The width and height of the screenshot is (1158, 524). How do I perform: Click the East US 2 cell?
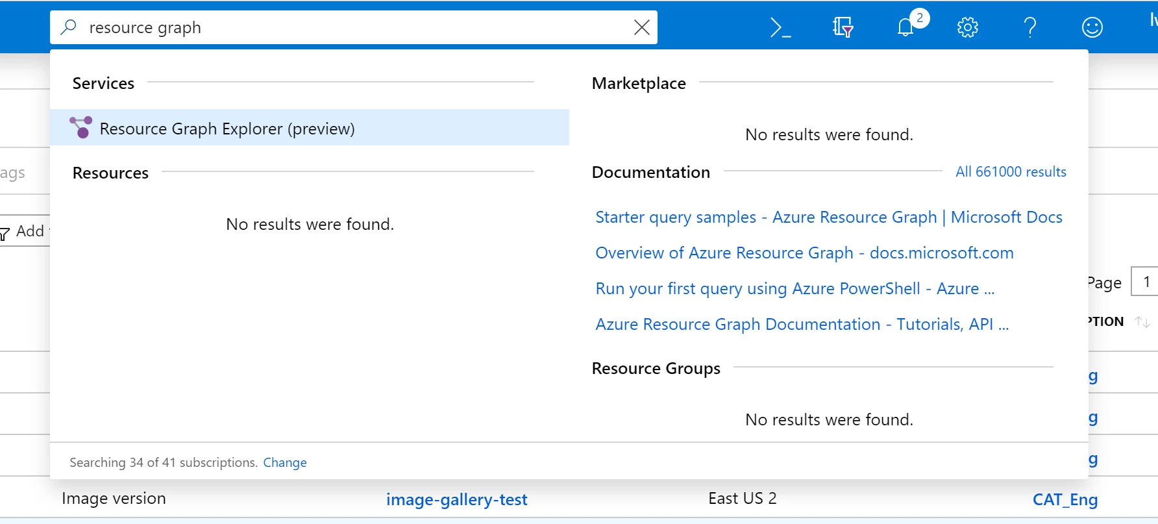742,498
